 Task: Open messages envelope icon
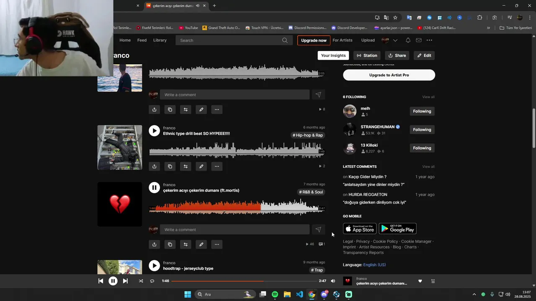tap(418, 40)
